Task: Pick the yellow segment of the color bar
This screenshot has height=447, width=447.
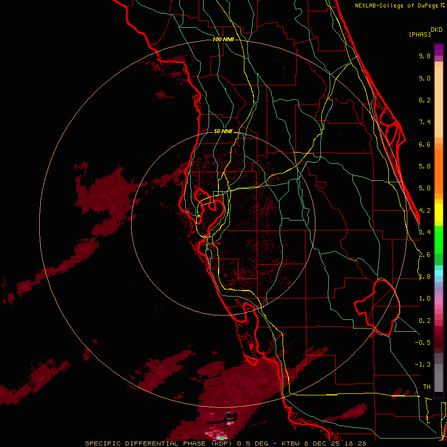Action: pos(439,213)
